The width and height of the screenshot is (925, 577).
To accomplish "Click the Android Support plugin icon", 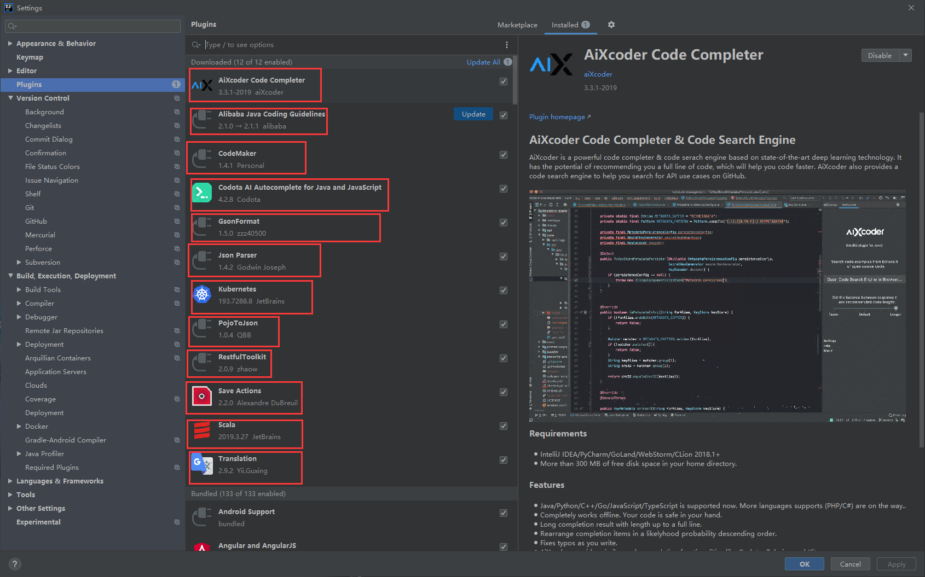I will 202,517.
